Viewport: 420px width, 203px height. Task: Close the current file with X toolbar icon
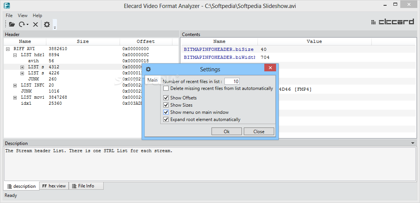(35, 24)
